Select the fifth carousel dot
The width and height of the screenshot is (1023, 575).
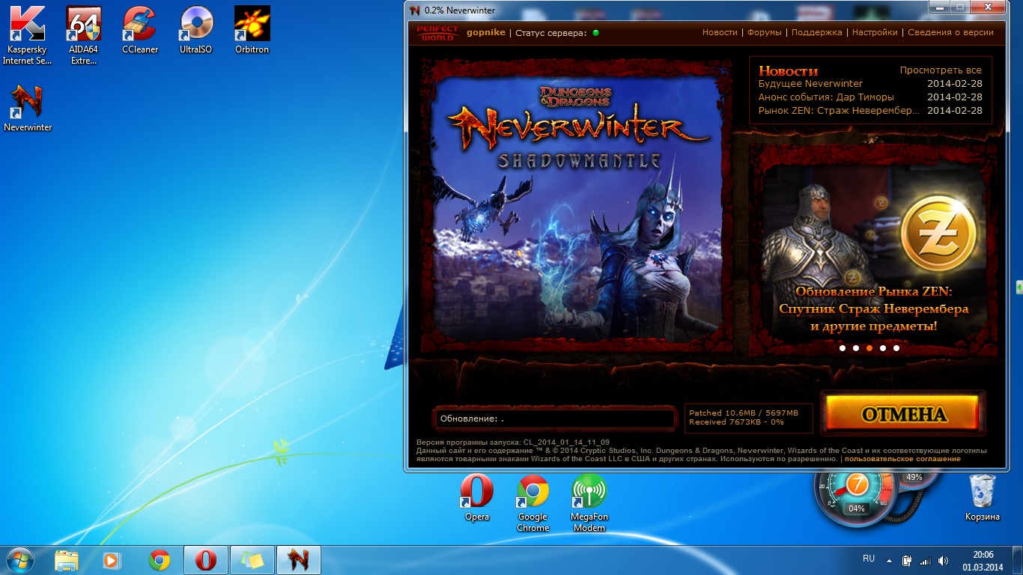point(896,348)
